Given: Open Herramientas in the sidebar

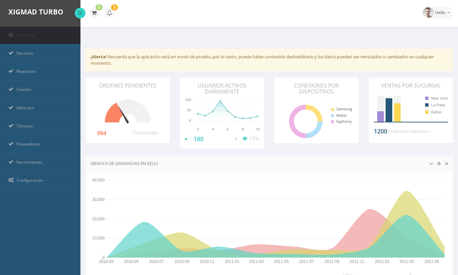Looking at the screenshot, I should [40, 162].
